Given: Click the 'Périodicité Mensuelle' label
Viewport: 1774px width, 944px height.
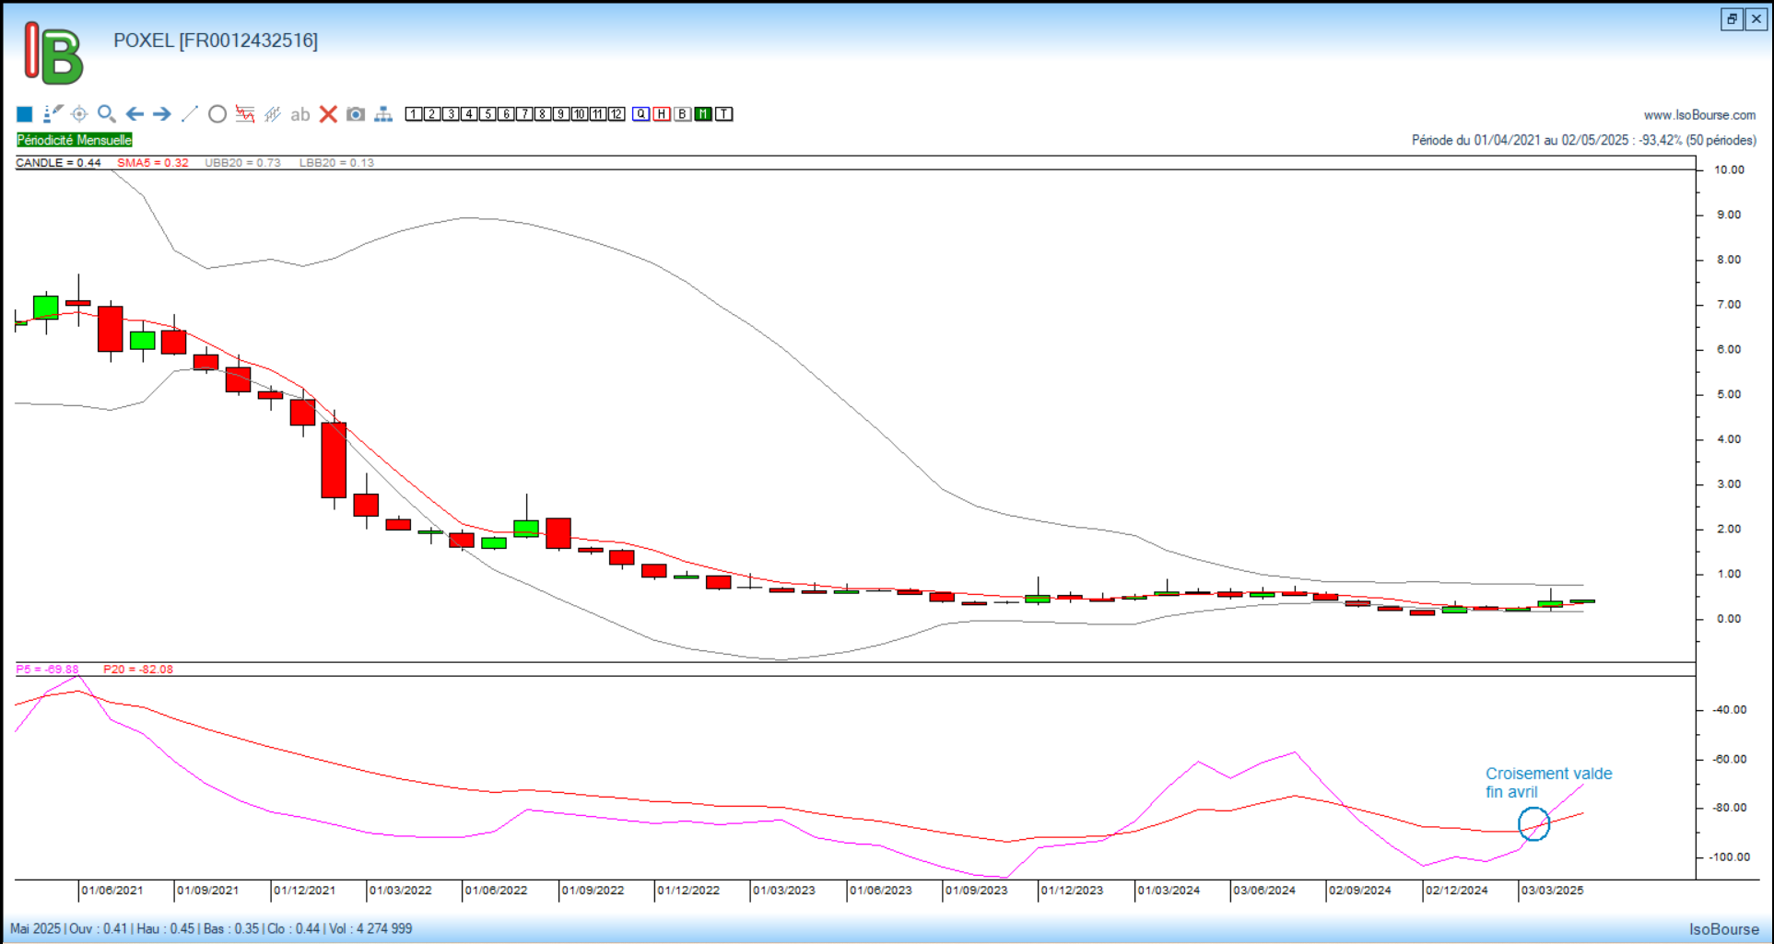Looking at the screenshot, I should tap(75, 140).
